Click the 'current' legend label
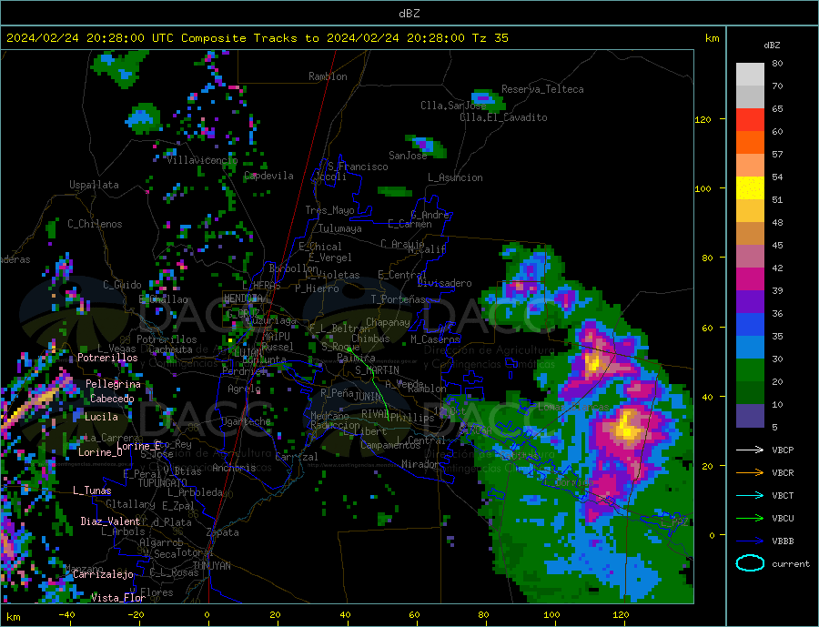The image size is (819, 627). click(x=791, y=564)
